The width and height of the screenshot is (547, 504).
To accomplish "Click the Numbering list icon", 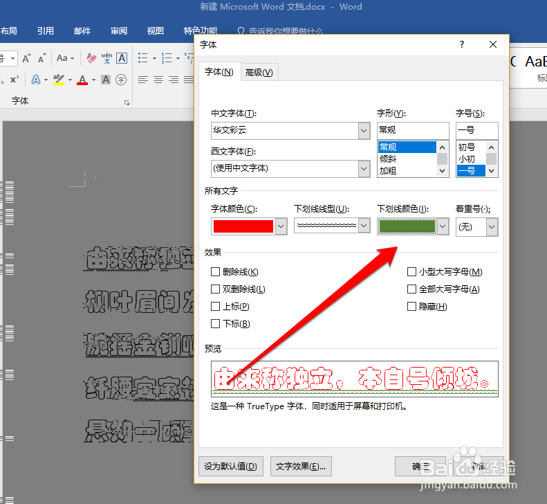I will pos(167,58).
